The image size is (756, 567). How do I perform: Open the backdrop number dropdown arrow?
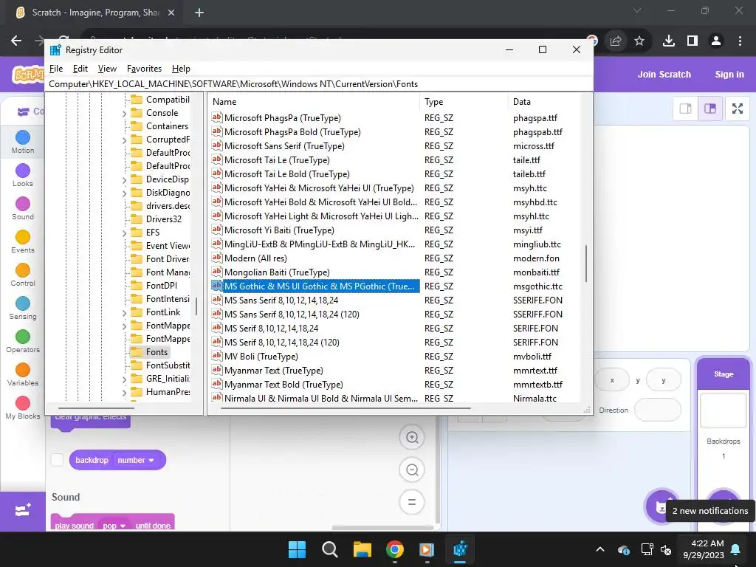[x=151, y=461]
